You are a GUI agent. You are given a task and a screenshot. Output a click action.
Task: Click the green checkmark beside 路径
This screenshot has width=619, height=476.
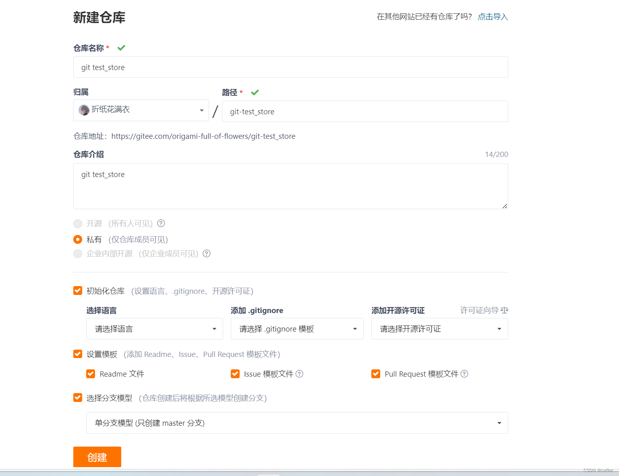[255, 92]
